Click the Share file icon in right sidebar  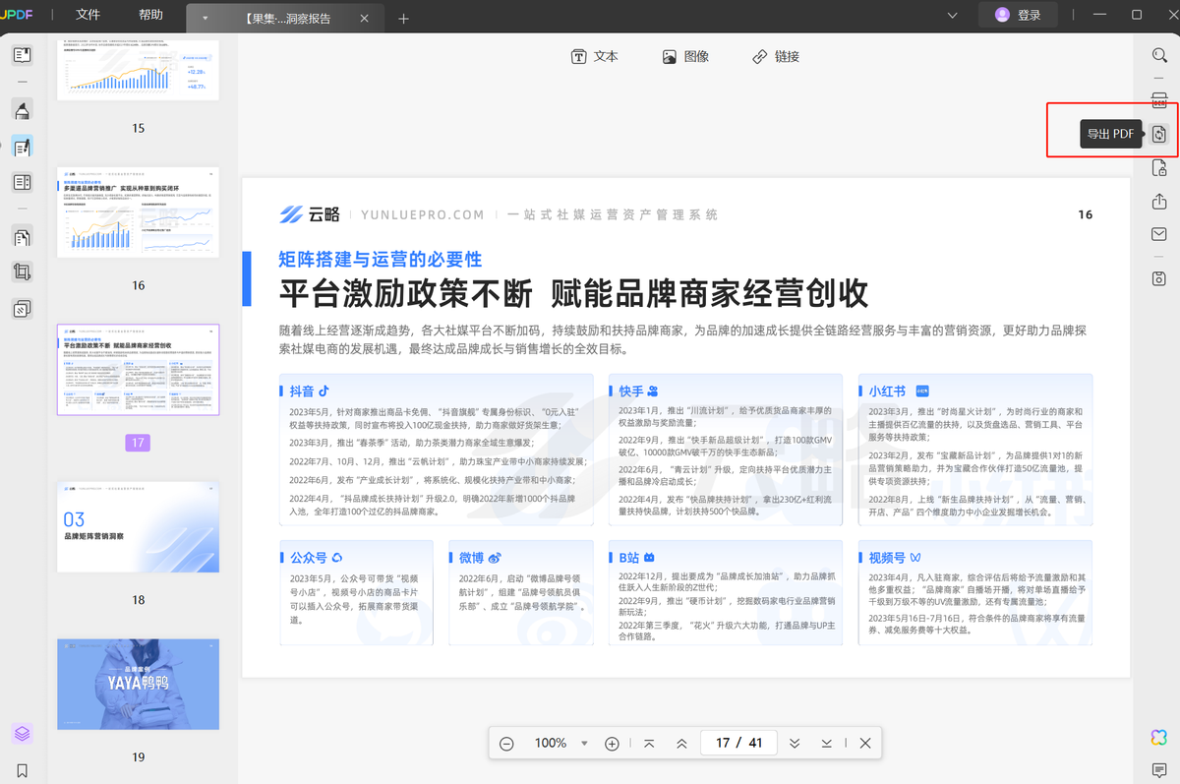[x=1159, y=201]
